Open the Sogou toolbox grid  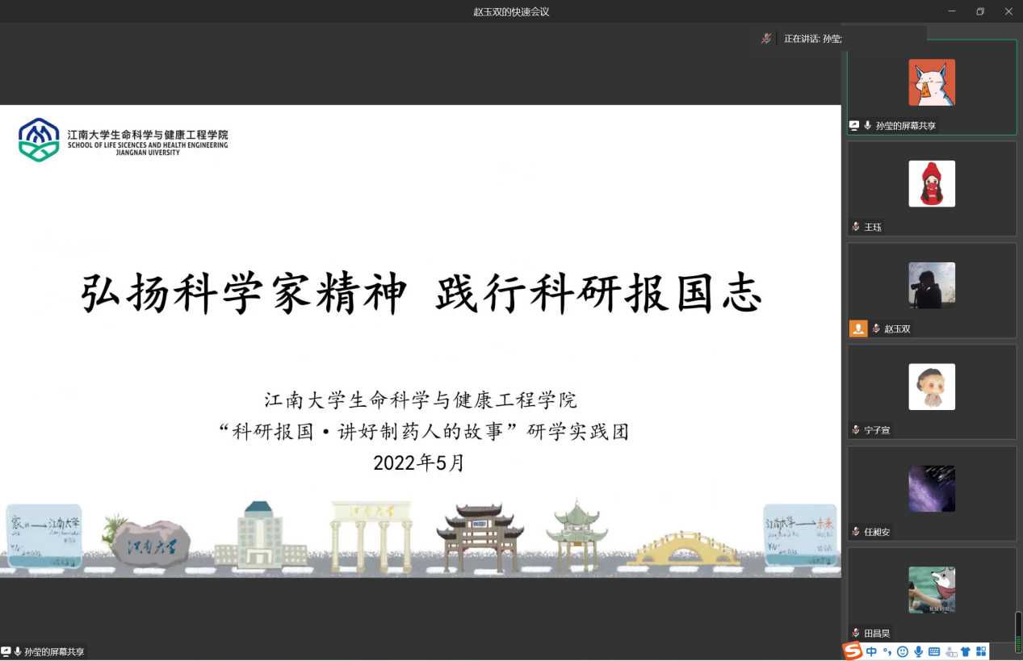(981, 651)
